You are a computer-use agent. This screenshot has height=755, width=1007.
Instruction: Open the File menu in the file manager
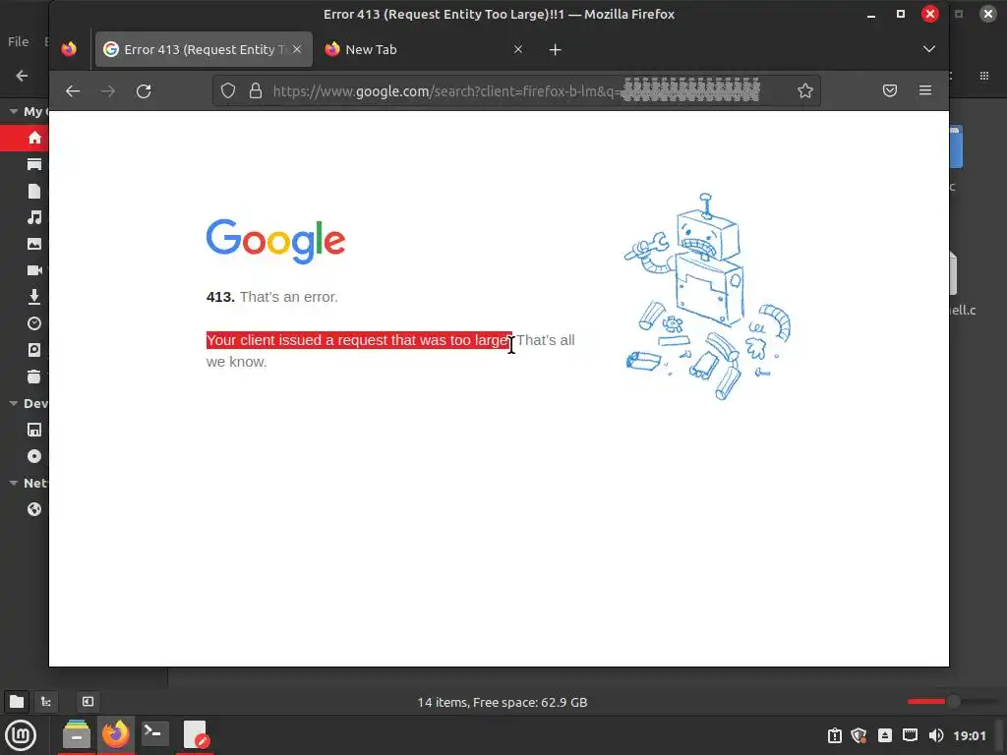click(18, 41)
